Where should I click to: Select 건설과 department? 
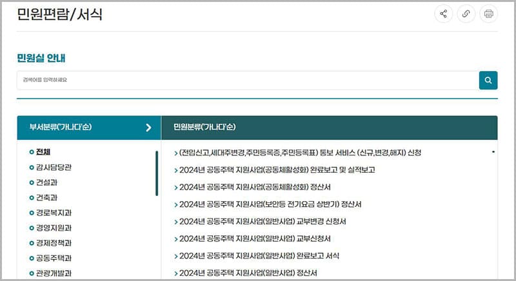[47, 182]
